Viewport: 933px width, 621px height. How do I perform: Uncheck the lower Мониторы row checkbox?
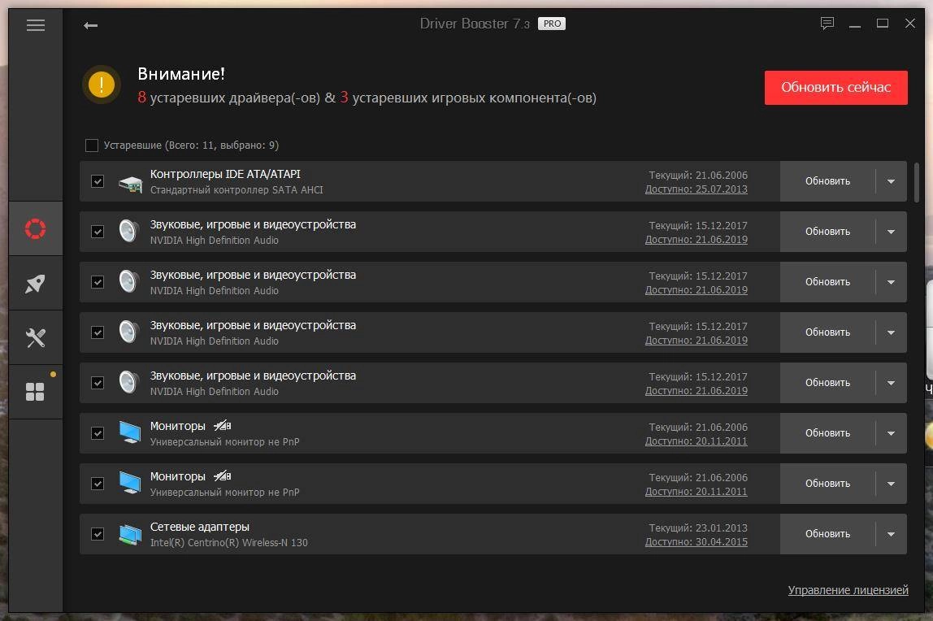pyautogui.click(x=98, y=484)
